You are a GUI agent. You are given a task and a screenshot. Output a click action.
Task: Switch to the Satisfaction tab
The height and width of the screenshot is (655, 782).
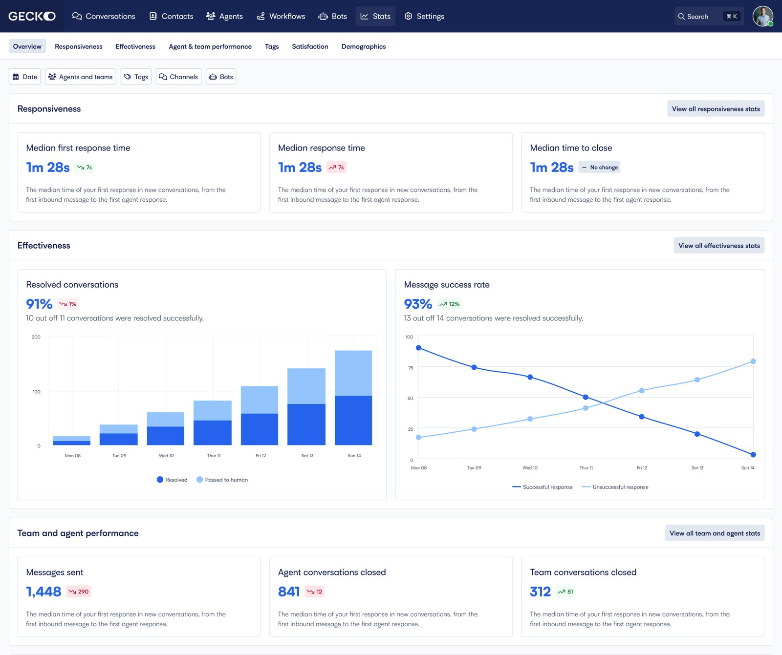(x=310, y=46)
